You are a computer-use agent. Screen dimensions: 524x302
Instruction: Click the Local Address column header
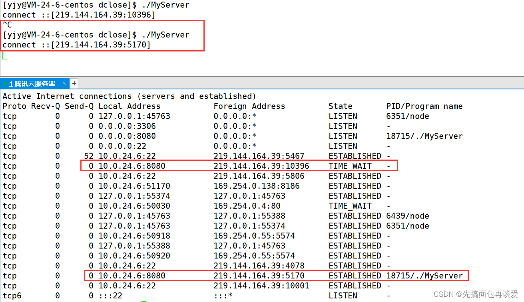click(130, 106)
